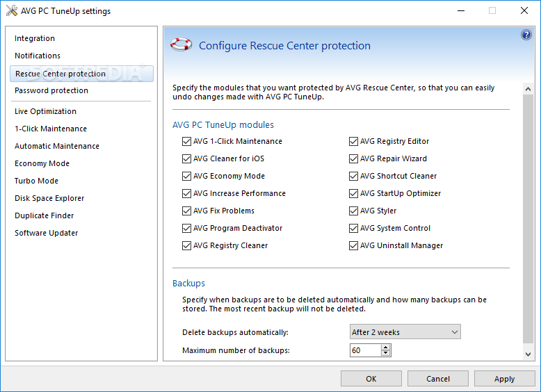Uncheck AVG 1-Click Maintenance
Image resolution: width=541 pixels, height=392 pixels.
pyautogui.click(x=186, y=141)
